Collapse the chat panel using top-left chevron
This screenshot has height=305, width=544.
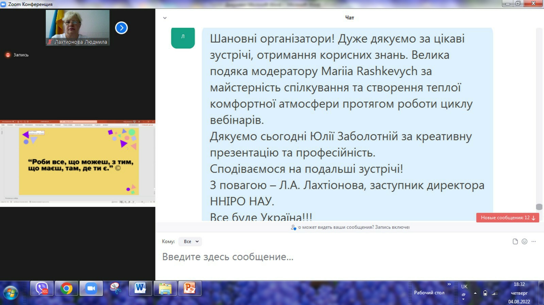click(x=165, y=18)
